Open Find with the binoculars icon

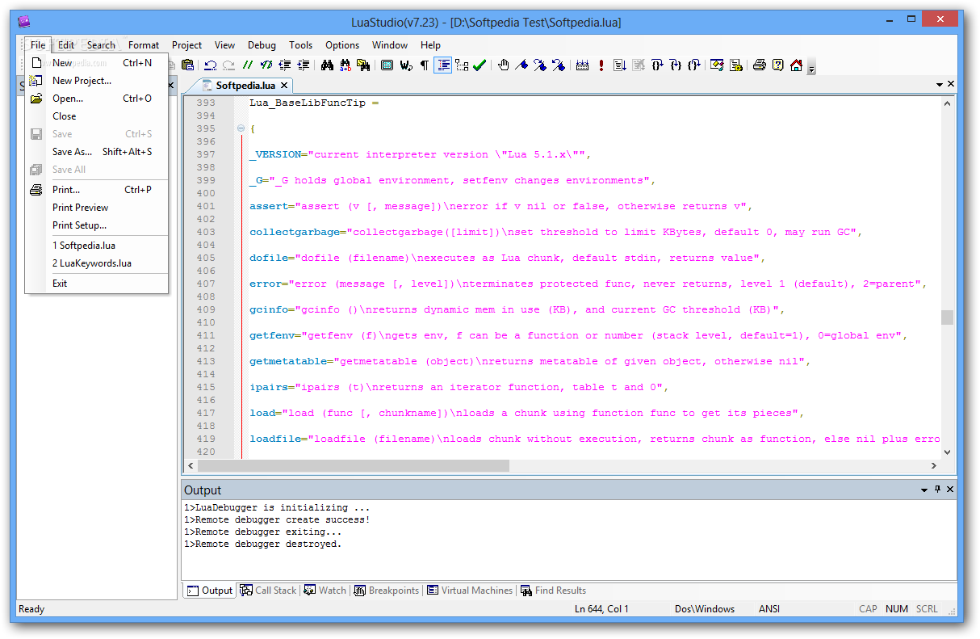click(x=327, y=65)
